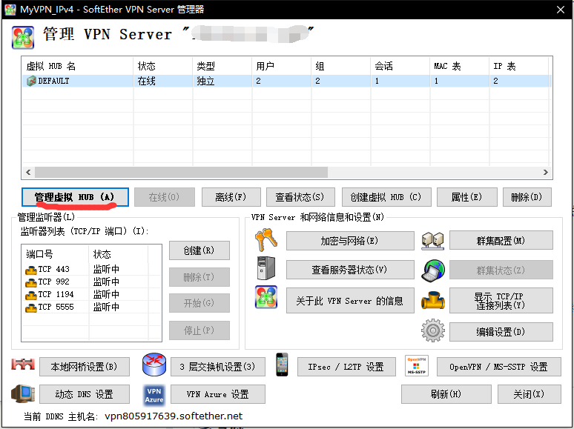Screen dimensions: 574x429
Task: Create a listener with 创建(R)
Action: (199, 250)
